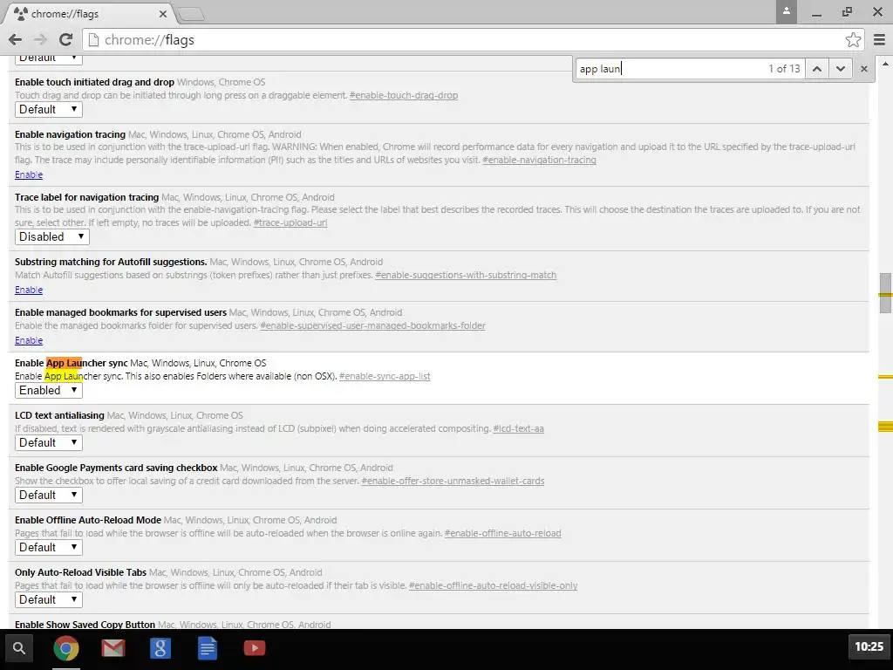Click #enable-touch-drag-drop anchor link

tap(404, 95)
